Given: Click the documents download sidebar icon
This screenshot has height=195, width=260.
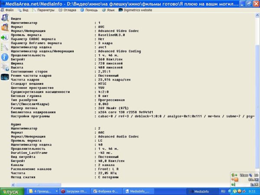Looking at the screenshot, I should coord(5,67).
